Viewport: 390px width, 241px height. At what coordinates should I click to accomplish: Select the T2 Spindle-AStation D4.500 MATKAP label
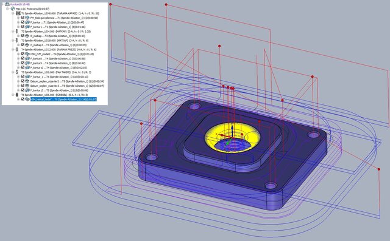pos(56,32)
